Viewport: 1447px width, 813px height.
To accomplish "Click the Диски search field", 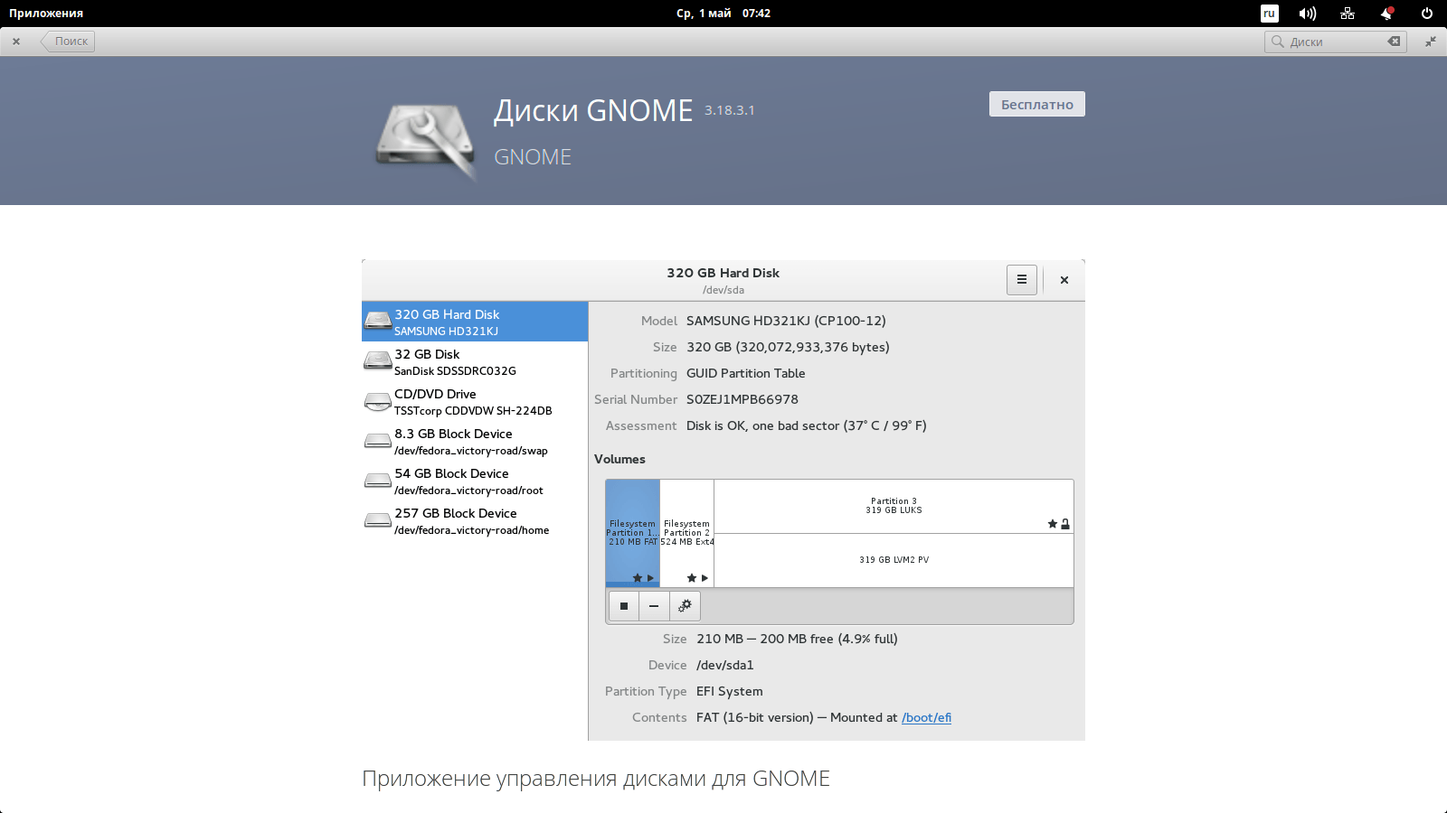I will pyautogui.click(x=1335, y=42).
